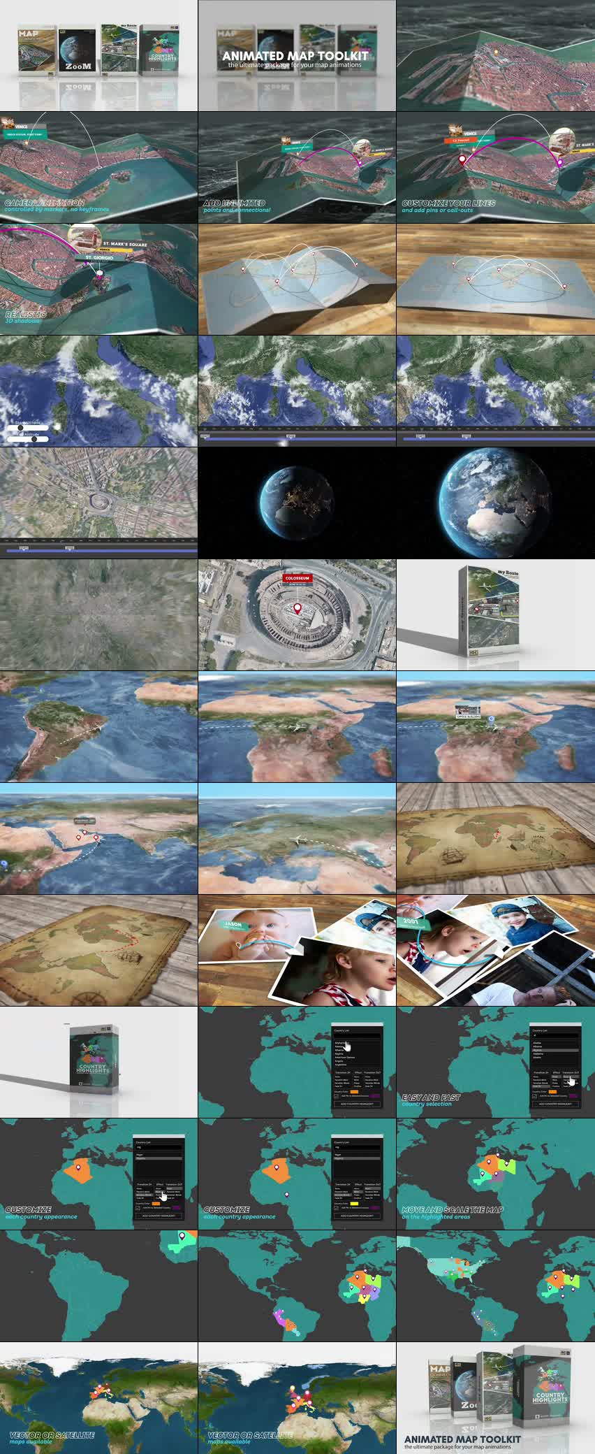Open the frame showing four product boxes on white
Viewport: 595px width, 1454px height.
98,55
